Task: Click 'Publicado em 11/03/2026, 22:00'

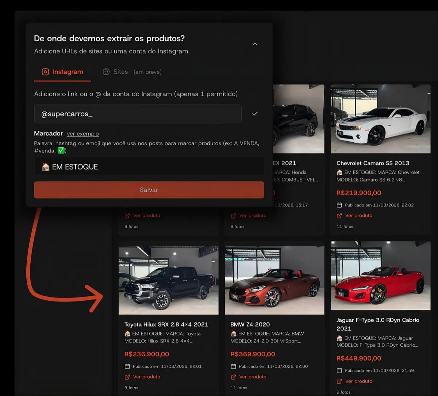Action: 273,366
